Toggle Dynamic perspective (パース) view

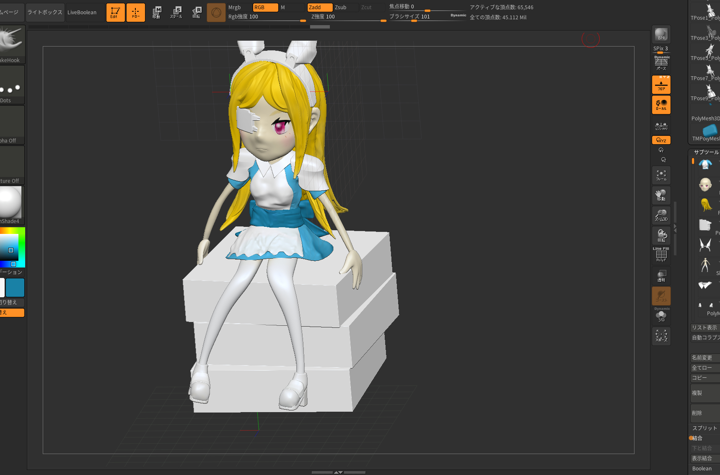pyautogui.click(x=661, y=63)
